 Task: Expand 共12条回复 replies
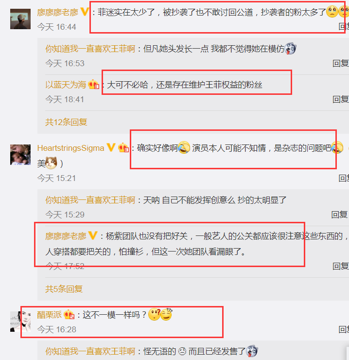[x=66, y=122]
